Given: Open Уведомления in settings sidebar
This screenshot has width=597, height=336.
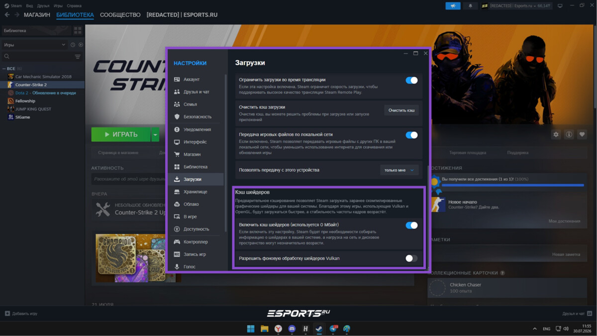Looking at the screenshot, I should pos(196,129).
